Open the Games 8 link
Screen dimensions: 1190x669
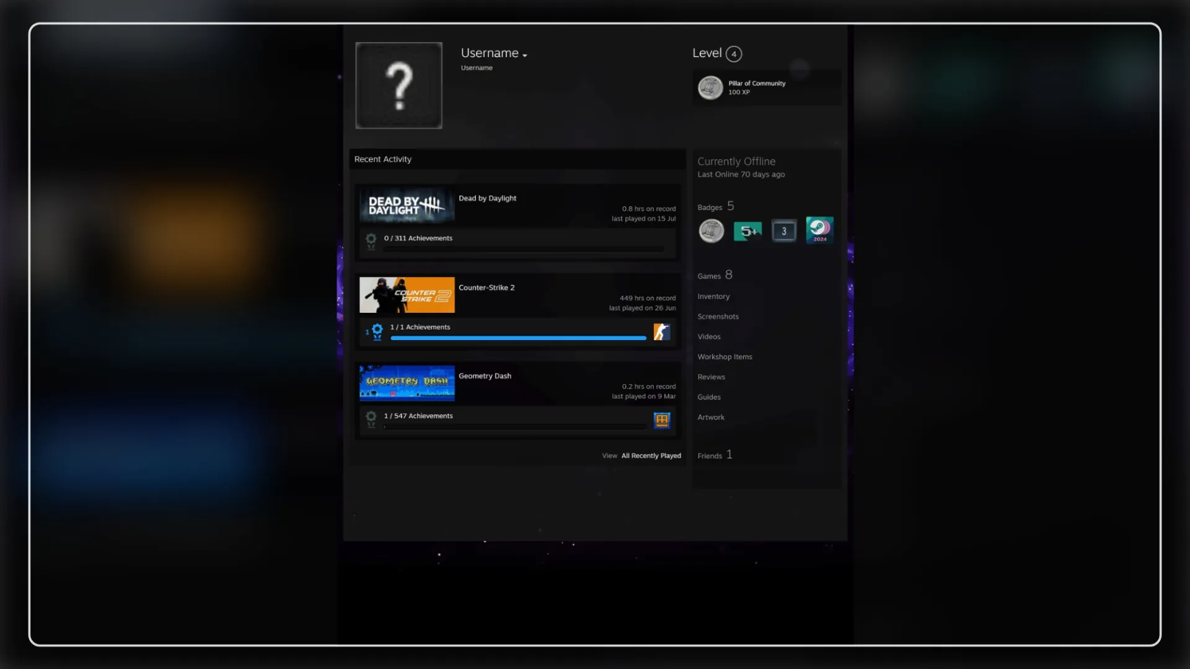point(715,275)
